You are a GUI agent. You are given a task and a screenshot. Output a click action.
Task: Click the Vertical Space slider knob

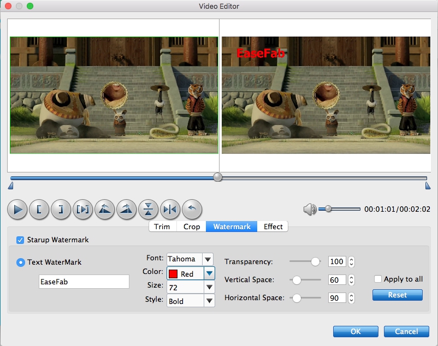coord(297,280)
